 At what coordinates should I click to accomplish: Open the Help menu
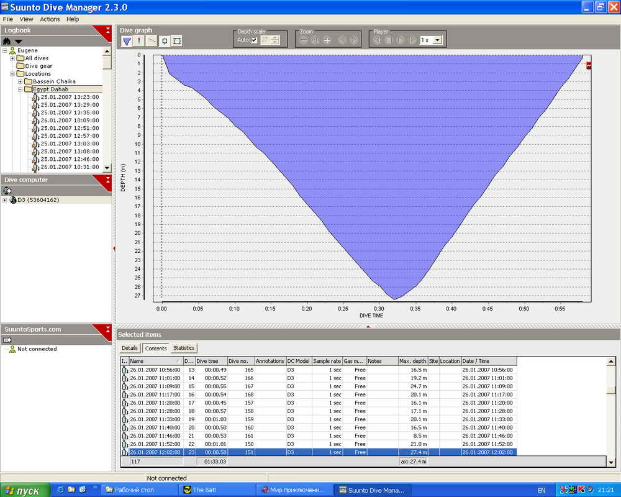(x=73, y=19)
